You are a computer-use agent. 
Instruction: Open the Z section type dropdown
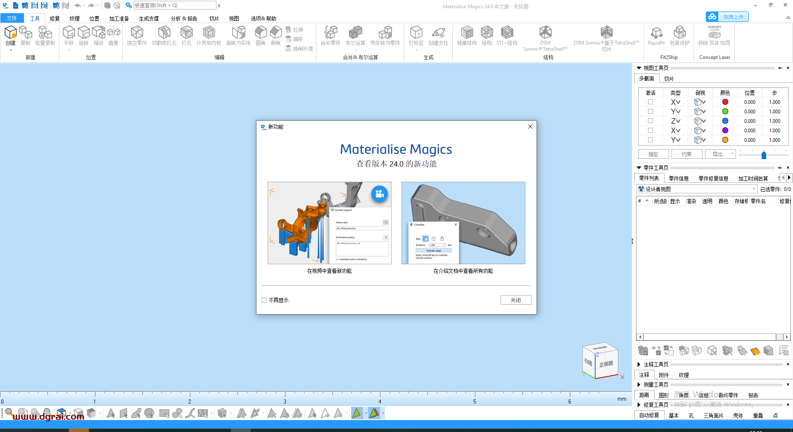pos(675,121)
